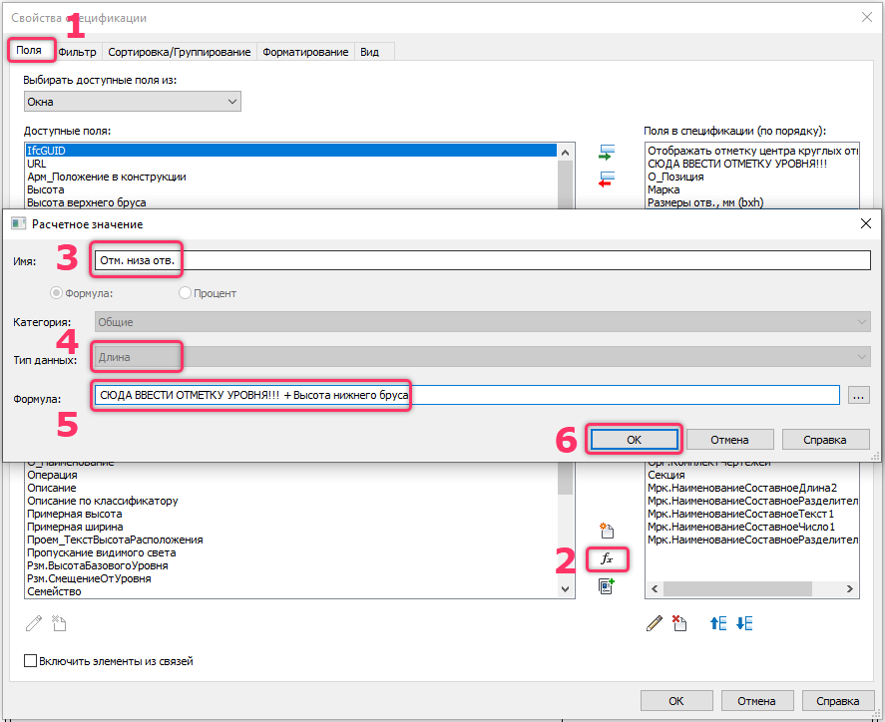Click OK in Расчетное значение dialog
This screenshot has width=885, height=722.
point(634,440)
